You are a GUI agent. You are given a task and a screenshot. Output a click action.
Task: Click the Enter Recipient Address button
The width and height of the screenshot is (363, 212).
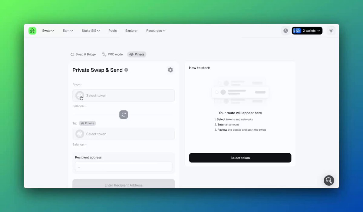[124, 184]
